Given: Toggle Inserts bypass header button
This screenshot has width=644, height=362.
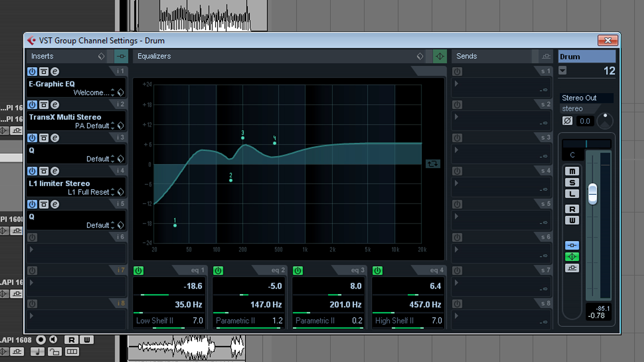Looking at the screenshot, I should pyautogui.click(x=121, y=56).
